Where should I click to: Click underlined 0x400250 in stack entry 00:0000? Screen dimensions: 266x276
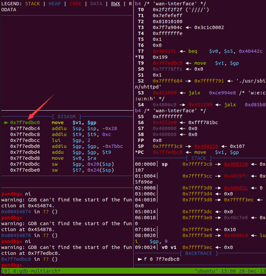(x=236, y=164)
